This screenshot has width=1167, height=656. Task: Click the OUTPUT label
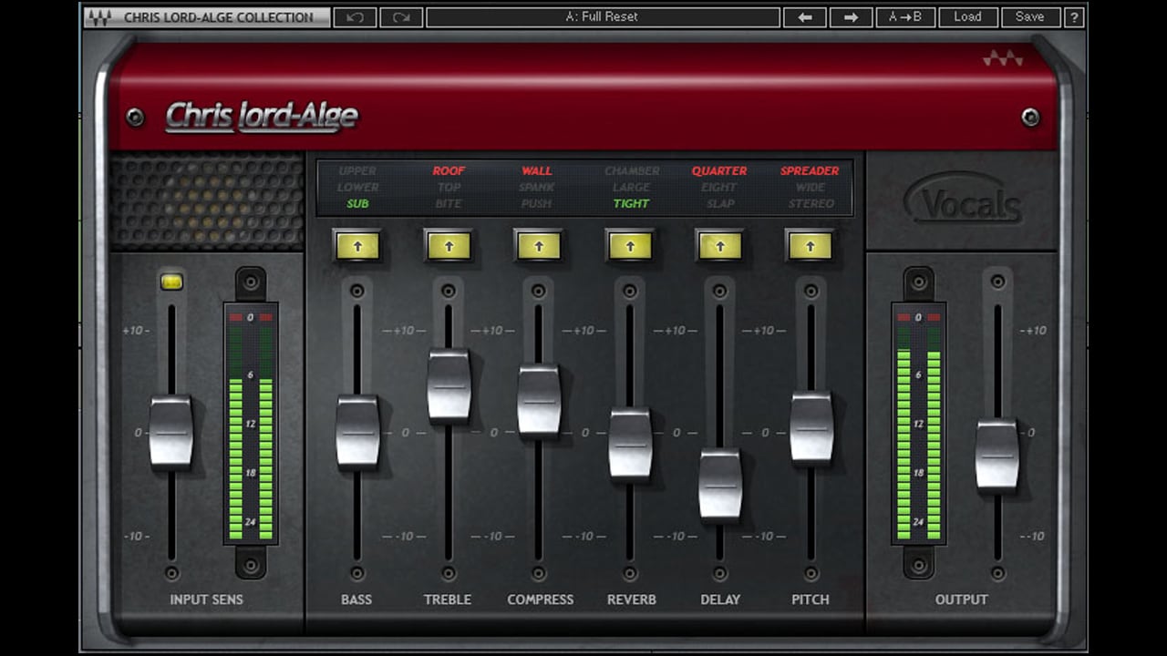tap(961, 600)
